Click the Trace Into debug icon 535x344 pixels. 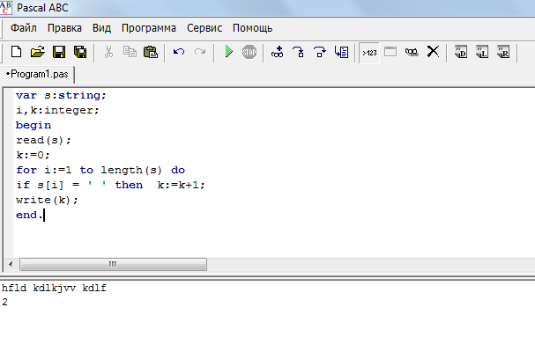[x=299, y=52]
